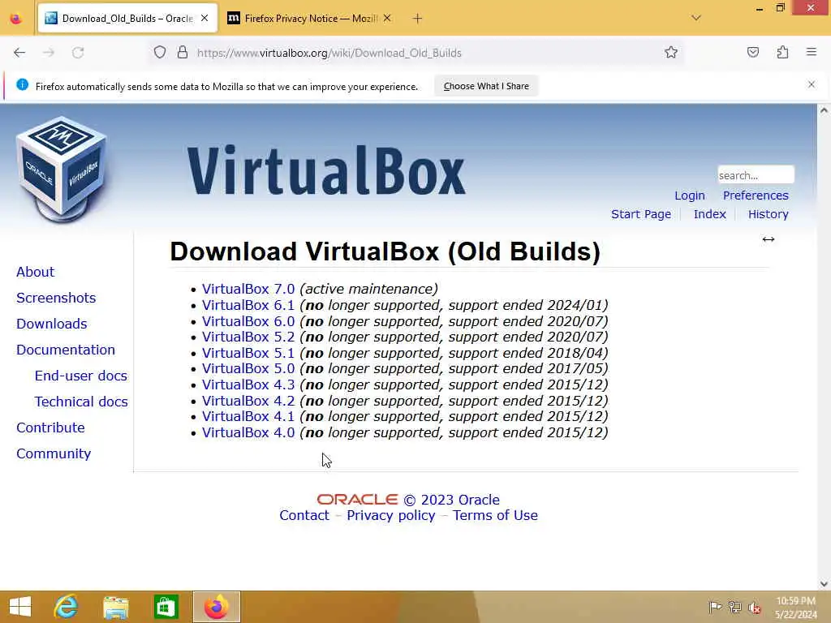Close the Firefox Privacy Notice tab

click(387, 18)
